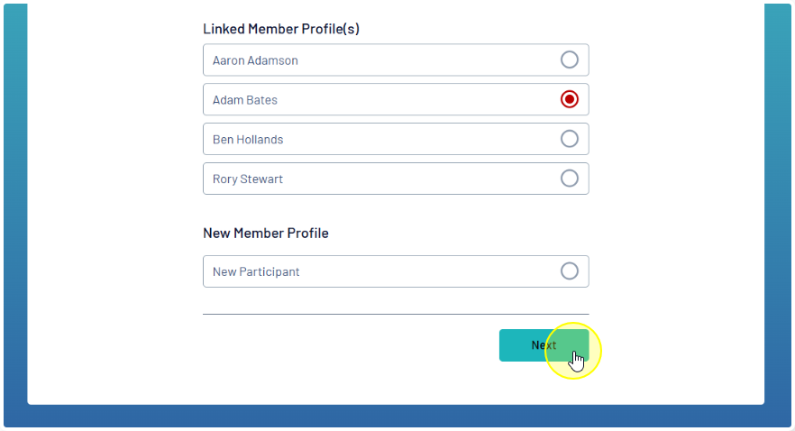The height and width of the screenshot is (431, 795).
Task: Click the horizontal divider above Next
Action: point(396,314)
